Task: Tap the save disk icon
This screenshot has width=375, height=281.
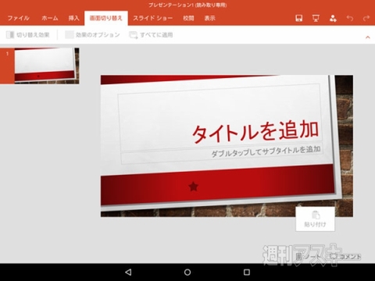Action: tap(299, 18)
